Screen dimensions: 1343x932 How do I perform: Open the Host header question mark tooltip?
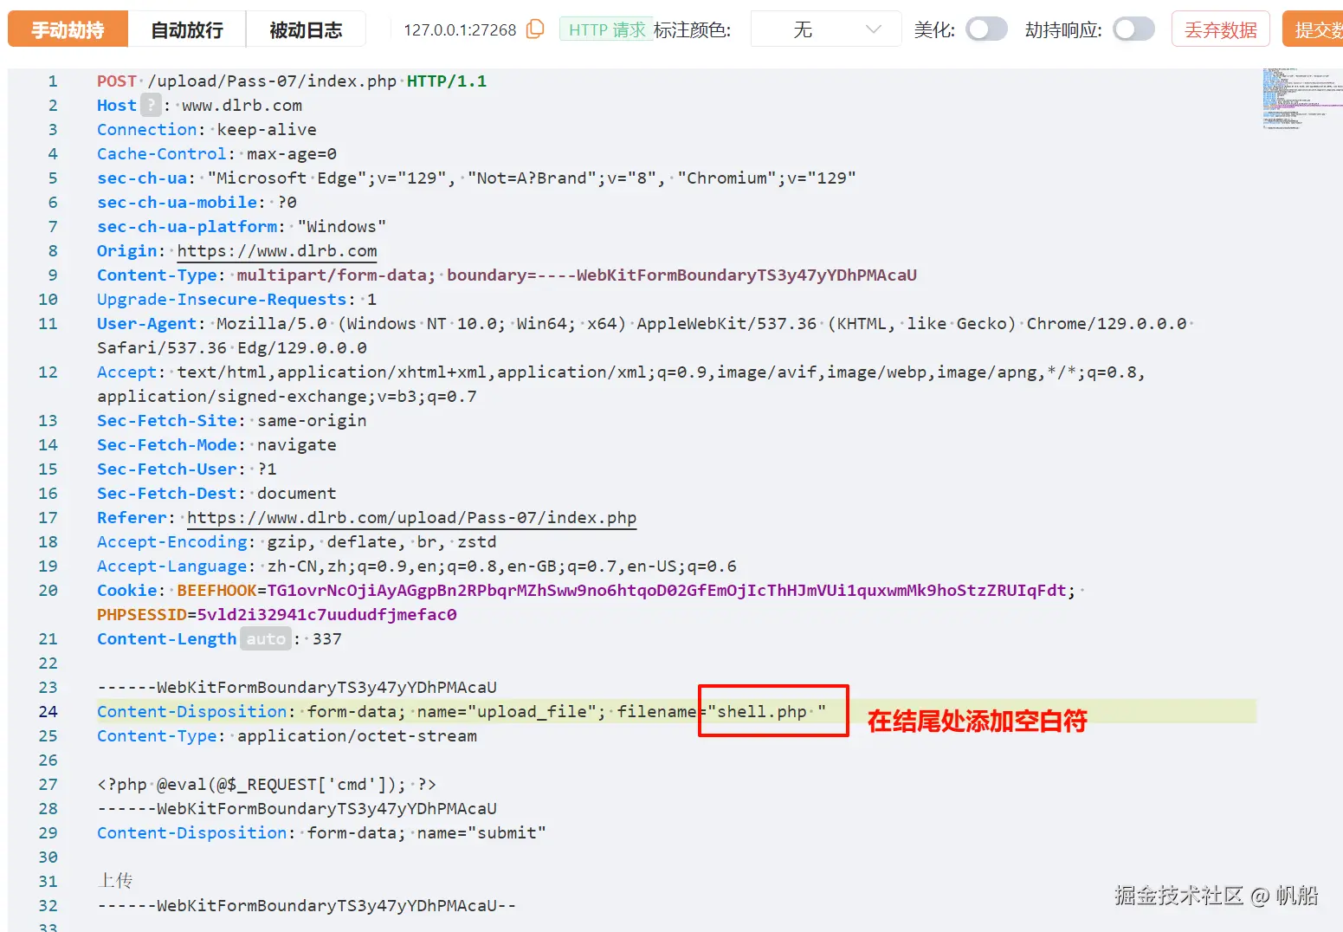click(152, 105)
